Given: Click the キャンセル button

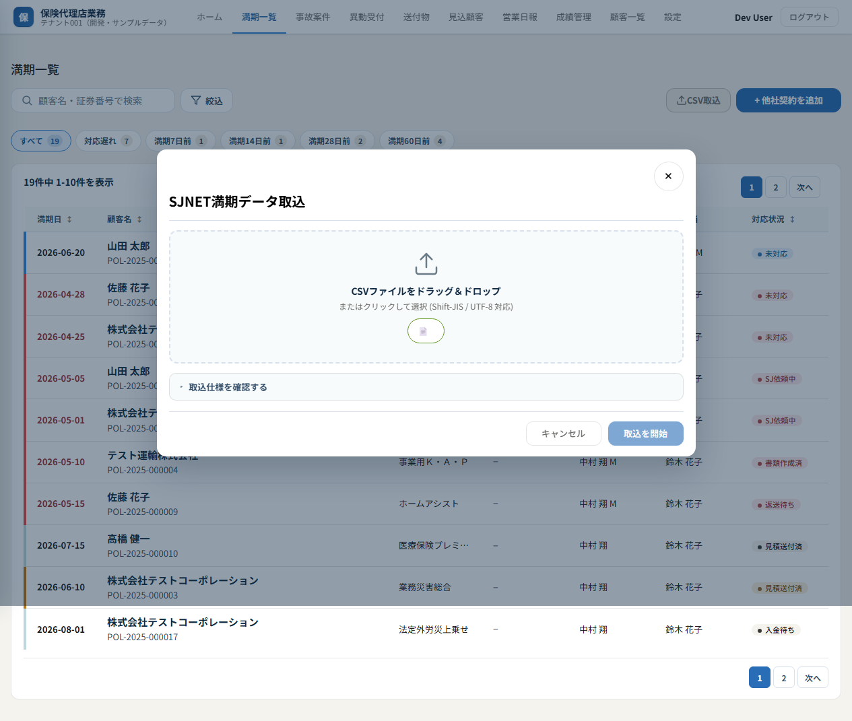Looking at the screenshot, I should click(564, 434).
